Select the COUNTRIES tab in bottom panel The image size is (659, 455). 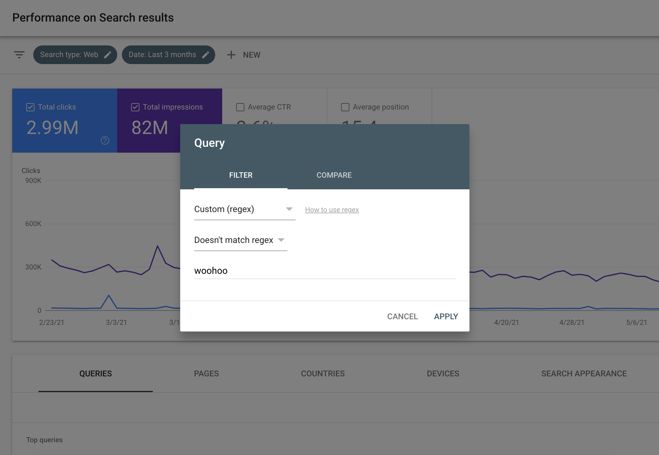pos(323,373)
